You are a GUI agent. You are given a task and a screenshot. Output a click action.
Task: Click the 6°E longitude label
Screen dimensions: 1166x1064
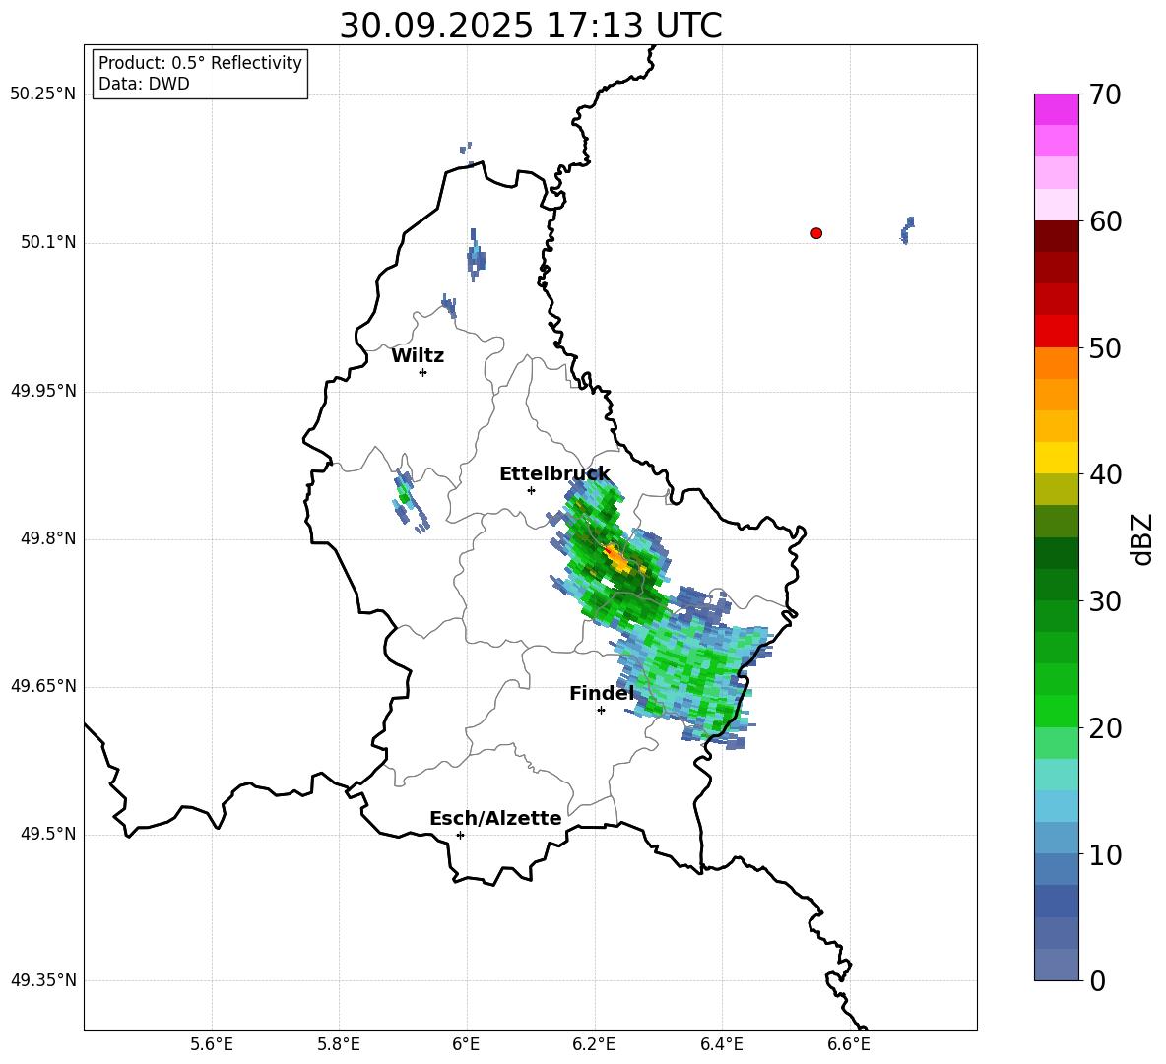466,1044
